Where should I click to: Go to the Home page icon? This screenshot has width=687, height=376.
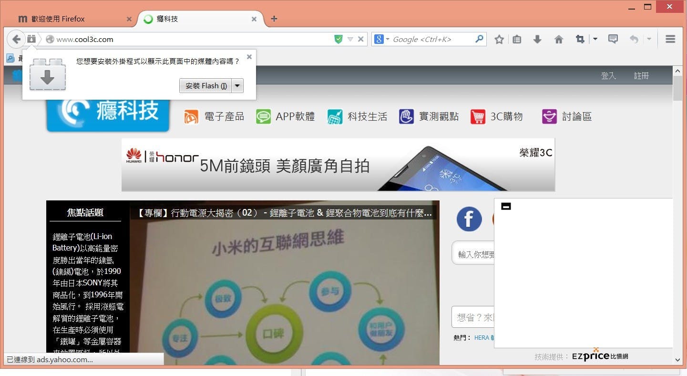click(559, 40)
